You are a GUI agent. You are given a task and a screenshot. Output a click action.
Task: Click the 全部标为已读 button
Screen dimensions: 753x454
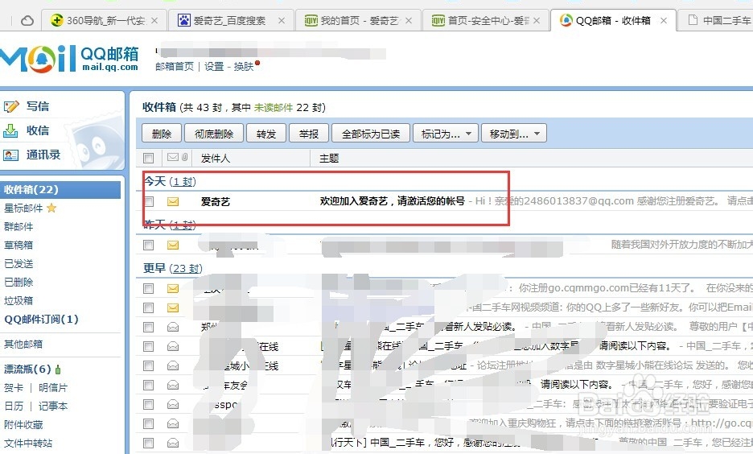[x=371, y=134]
